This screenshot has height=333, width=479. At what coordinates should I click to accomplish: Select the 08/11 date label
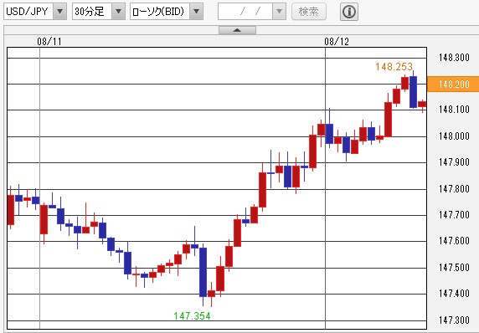coord(49,41)
